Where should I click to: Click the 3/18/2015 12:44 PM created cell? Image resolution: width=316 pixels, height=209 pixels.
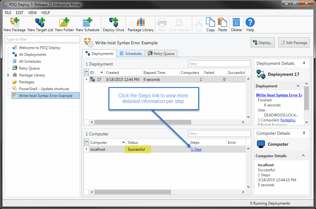123,80
